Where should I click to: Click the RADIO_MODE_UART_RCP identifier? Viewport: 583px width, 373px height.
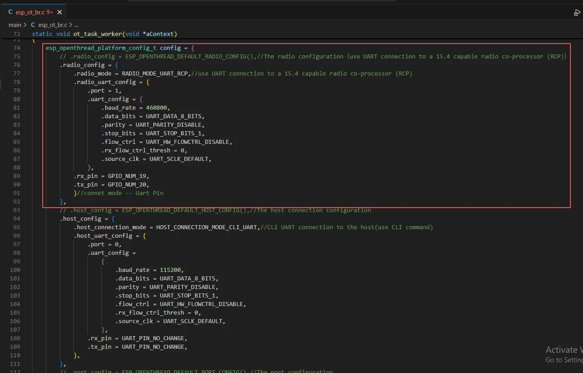[156, 74]
